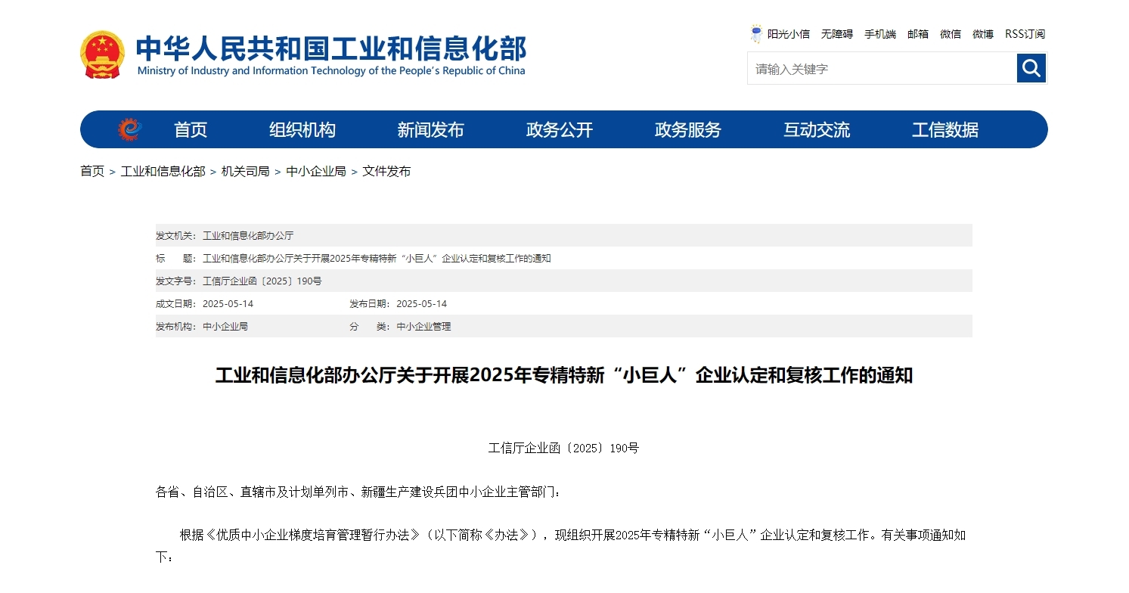Image resolution: width=1129 pixels, height=593 pixels.
Task: Click the 文件发布 breadcrumb link
Action: pyautogui.click(x=386, y=171)
